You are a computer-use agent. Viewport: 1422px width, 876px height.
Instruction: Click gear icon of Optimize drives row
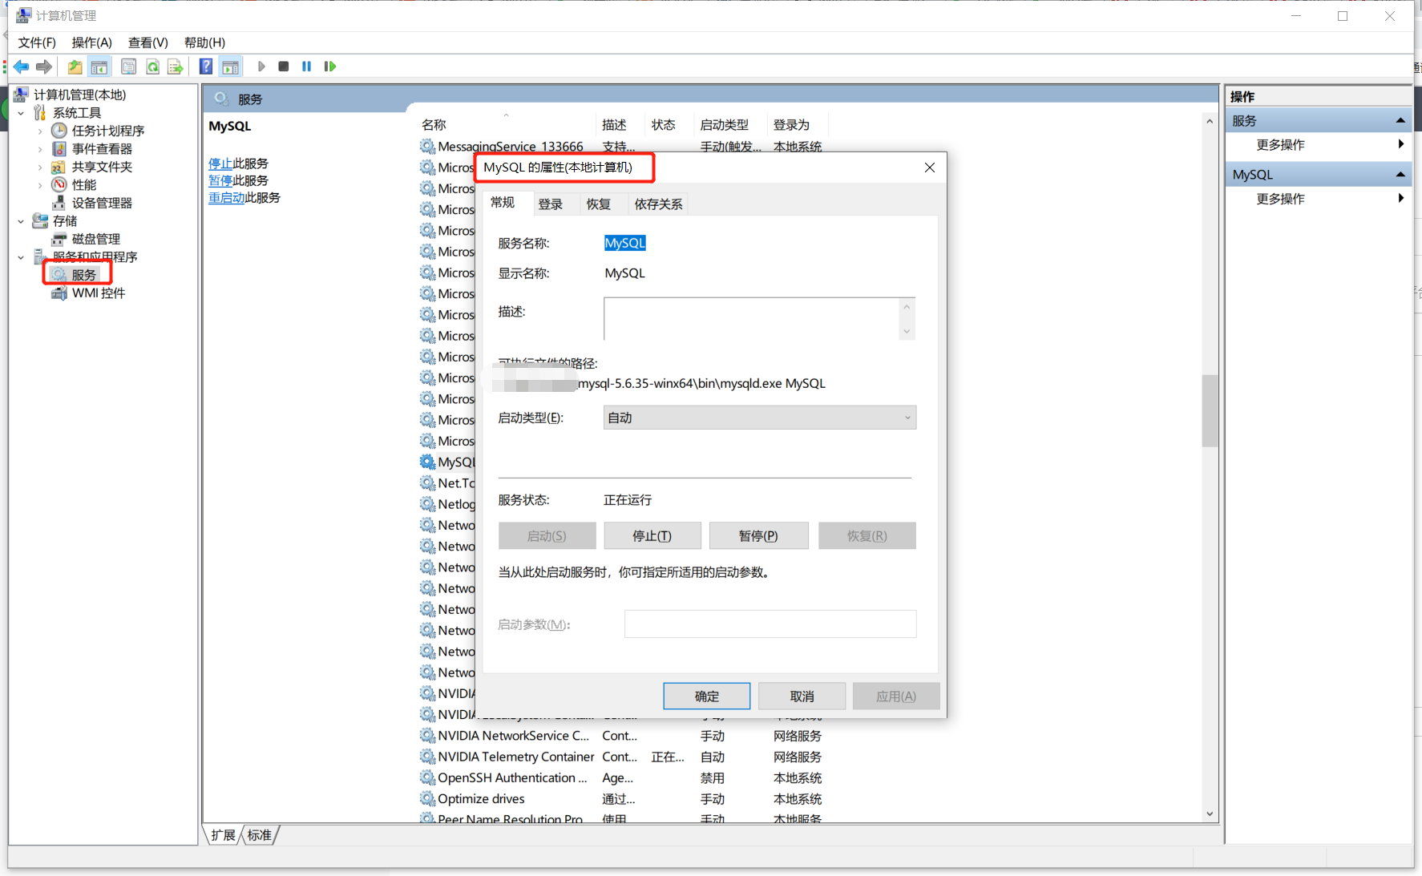(427, 799)
